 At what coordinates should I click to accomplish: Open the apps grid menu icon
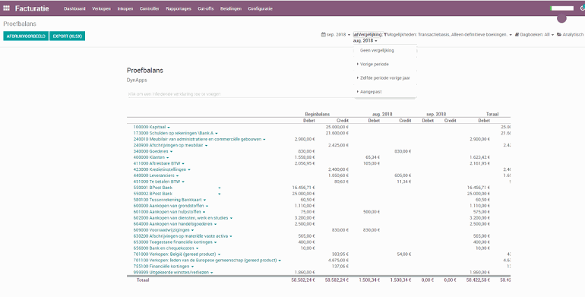[6, 8]
